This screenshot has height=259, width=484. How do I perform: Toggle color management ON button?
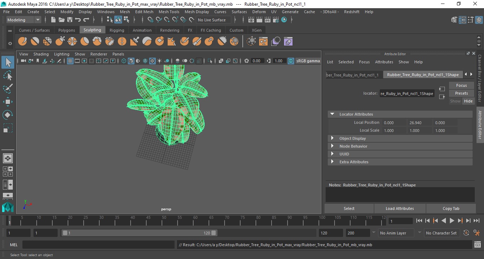tap(291, 61)
